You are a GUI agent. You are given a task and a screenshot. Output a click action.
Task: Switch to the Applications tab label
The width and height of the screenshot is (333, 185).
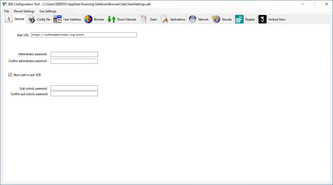pos(178,19)
